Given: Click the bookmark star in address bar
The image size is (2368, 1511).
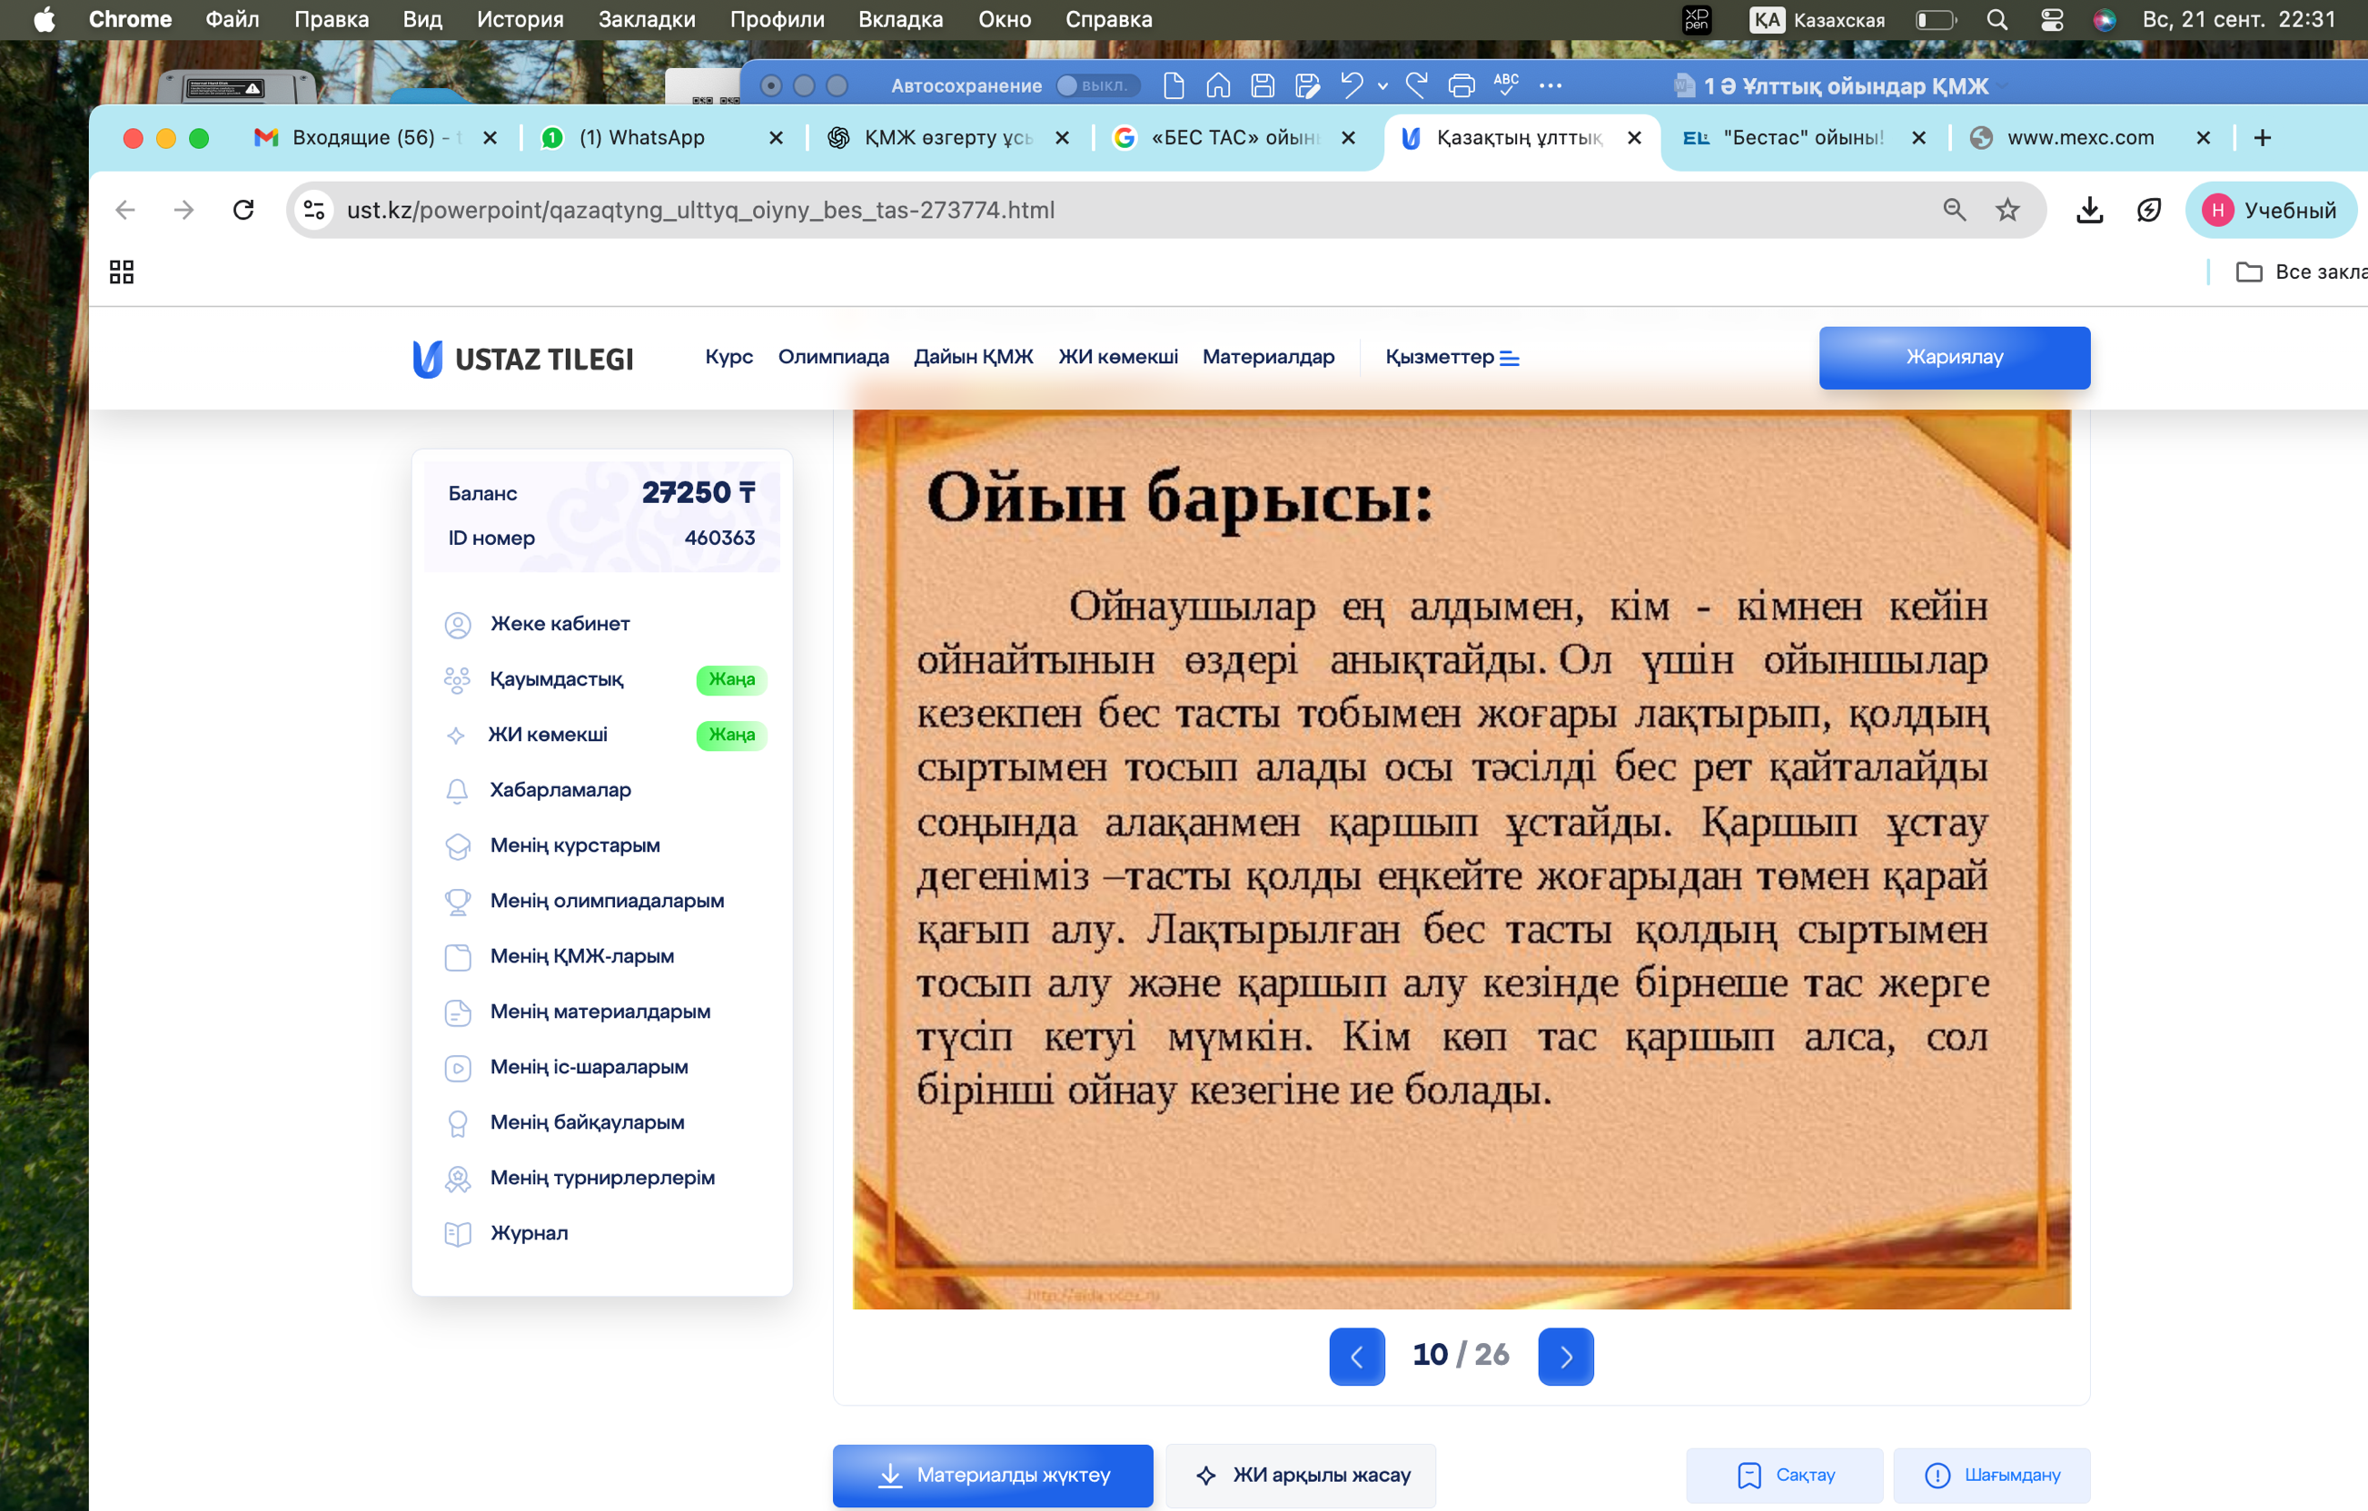Looking at the screenshot, I should [x=2006, y=210].
